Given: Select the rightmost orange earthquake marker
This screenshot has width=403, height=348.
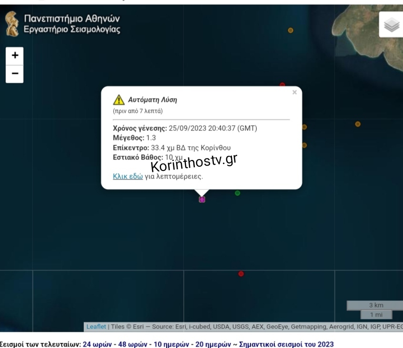Looking at the screenshot, I should 358,124.
